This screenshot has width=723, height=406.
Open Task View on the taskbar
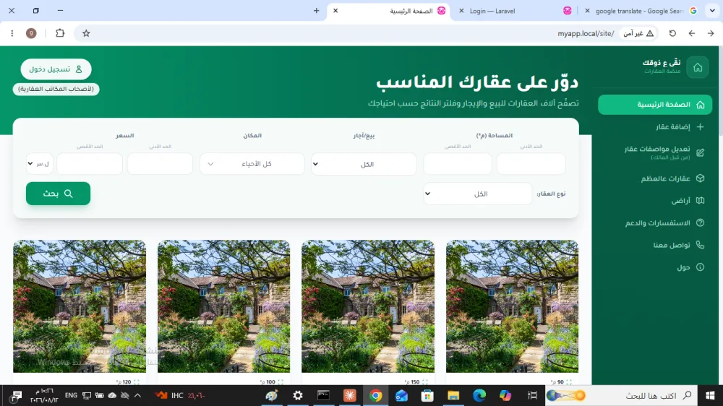[532, 395]
